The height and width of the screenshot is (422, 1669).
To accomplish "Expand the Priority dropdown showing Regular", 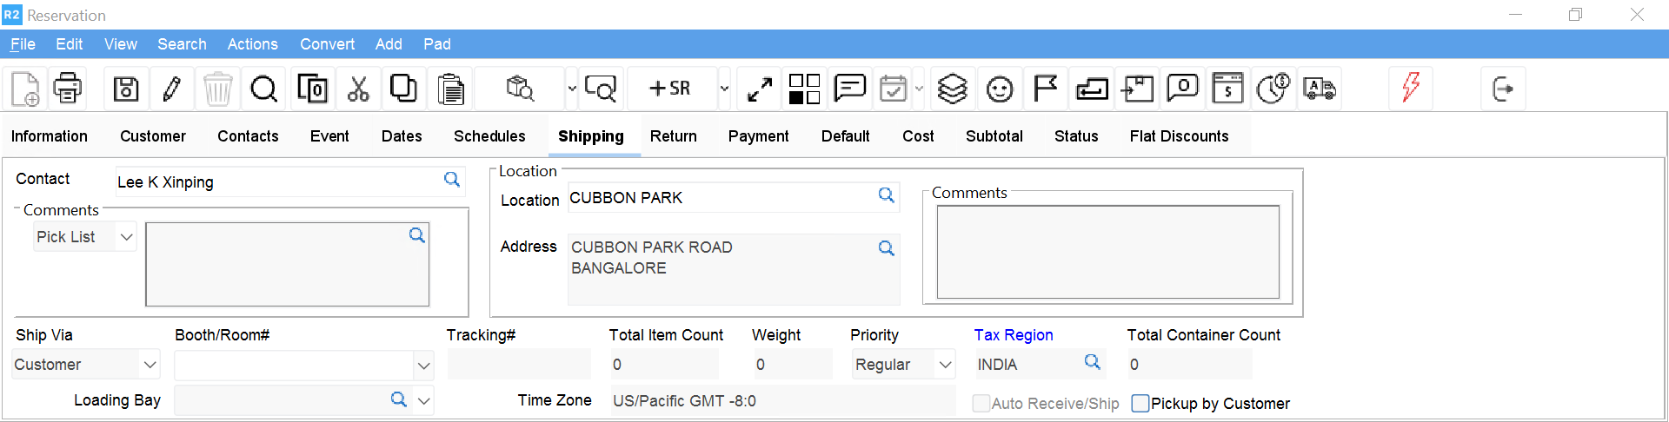I will [945, 365].
